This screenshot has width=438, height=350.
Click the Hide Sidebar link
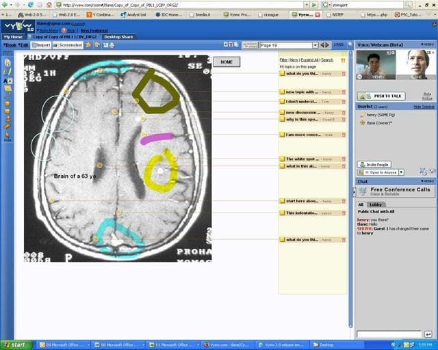pos(424,107)
